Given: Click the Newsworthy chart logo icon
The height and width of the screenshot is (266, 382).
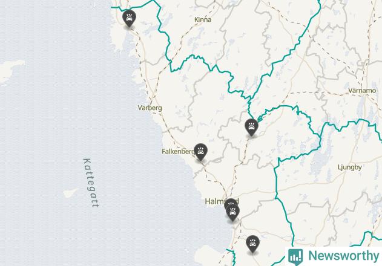Looking at the screenshot, I should coord(295,256).
